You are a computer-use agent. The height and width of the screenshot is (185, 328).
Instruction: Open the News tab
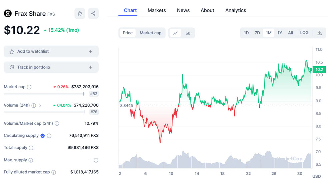pos(183,10)
